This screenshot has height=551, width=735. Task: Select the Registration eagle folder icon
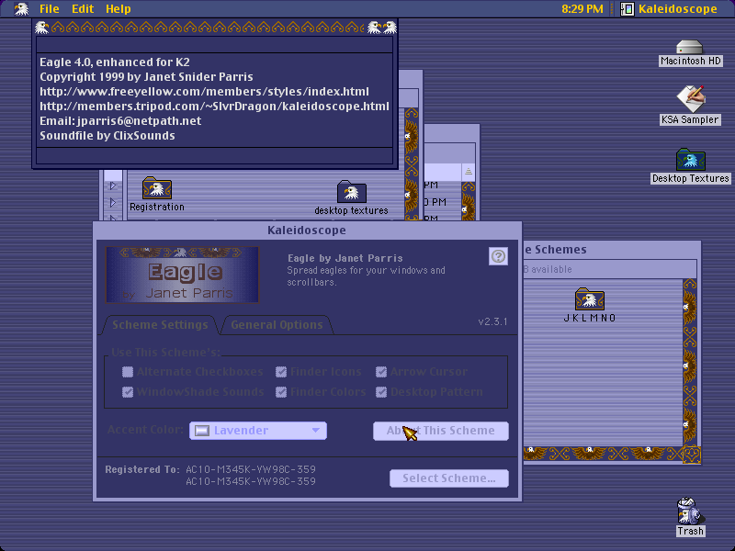(x=156, y=188)
